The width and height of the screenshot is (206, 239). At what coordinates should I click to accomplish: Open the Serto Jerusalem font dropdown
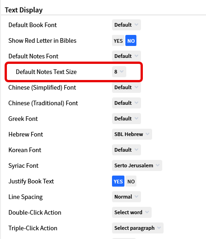pyautogui.click(x=137, y=165)
